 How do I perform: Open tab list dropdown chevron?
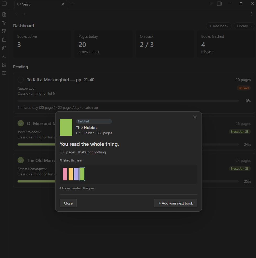click(x=211, y=4)
